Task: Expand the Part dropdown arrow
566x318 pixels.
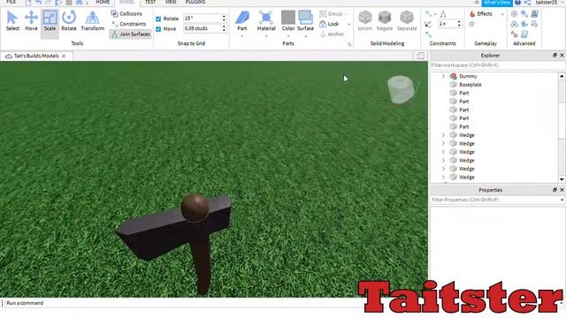Action: click(x=242, y=36)
